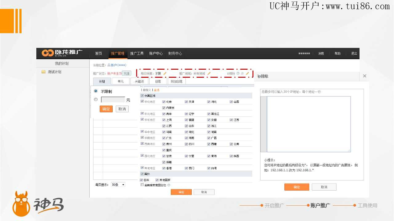Toggle the 华北地区 checkbox
The width and height of the screenshot is (394, 221).
(142, 101)
